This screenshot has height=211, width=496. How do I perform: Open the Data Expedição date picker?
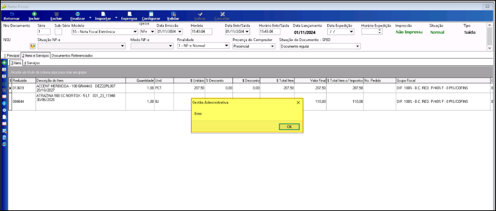(351, 32)
